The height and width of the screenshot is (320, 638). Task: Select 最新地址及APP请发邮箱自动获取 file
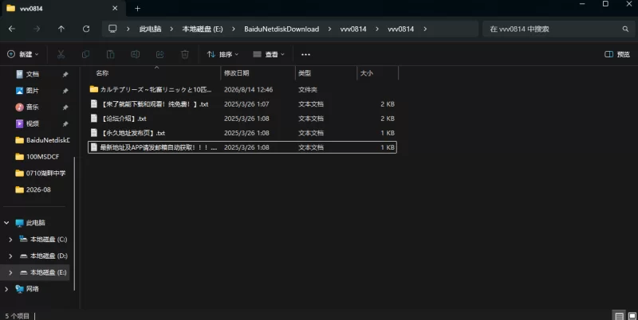[242, 147]
